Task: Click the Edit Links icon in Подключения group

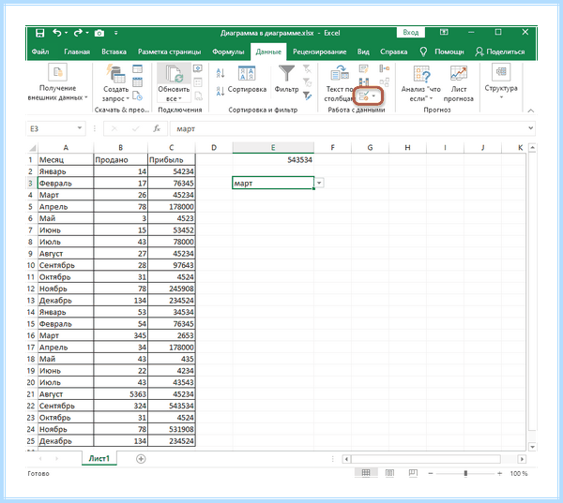Action: (x=198, y=96)
